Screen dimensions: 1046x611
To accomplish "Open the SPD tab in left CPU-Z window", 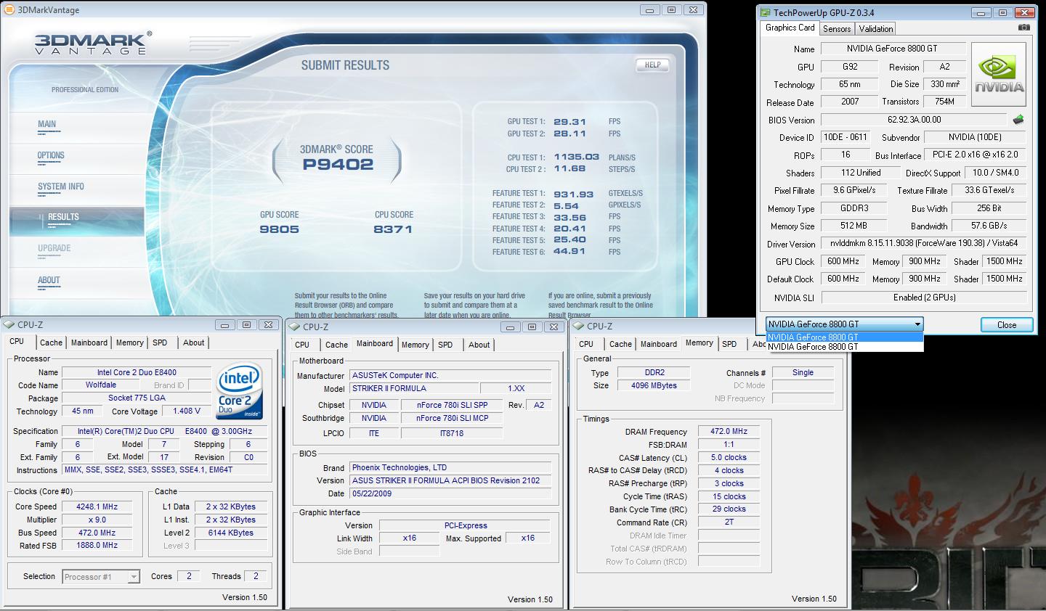I will point(161,343).
